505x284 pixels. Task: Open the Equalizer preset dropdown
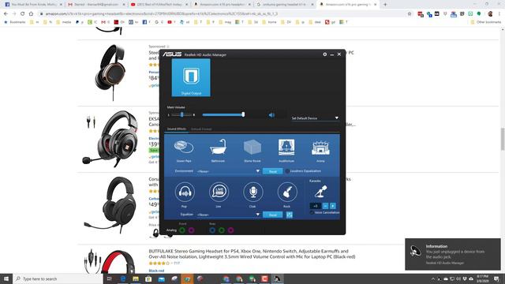(228, 215)
